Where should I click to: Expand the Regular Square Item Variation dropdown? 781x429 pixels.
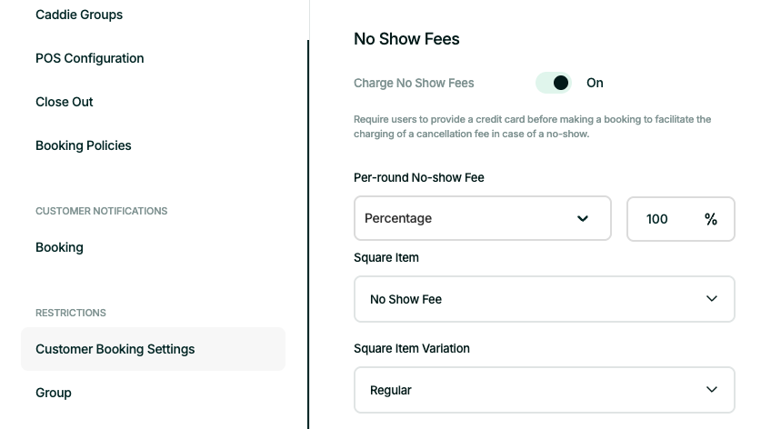pyautogui.click(x=544, y=390)
